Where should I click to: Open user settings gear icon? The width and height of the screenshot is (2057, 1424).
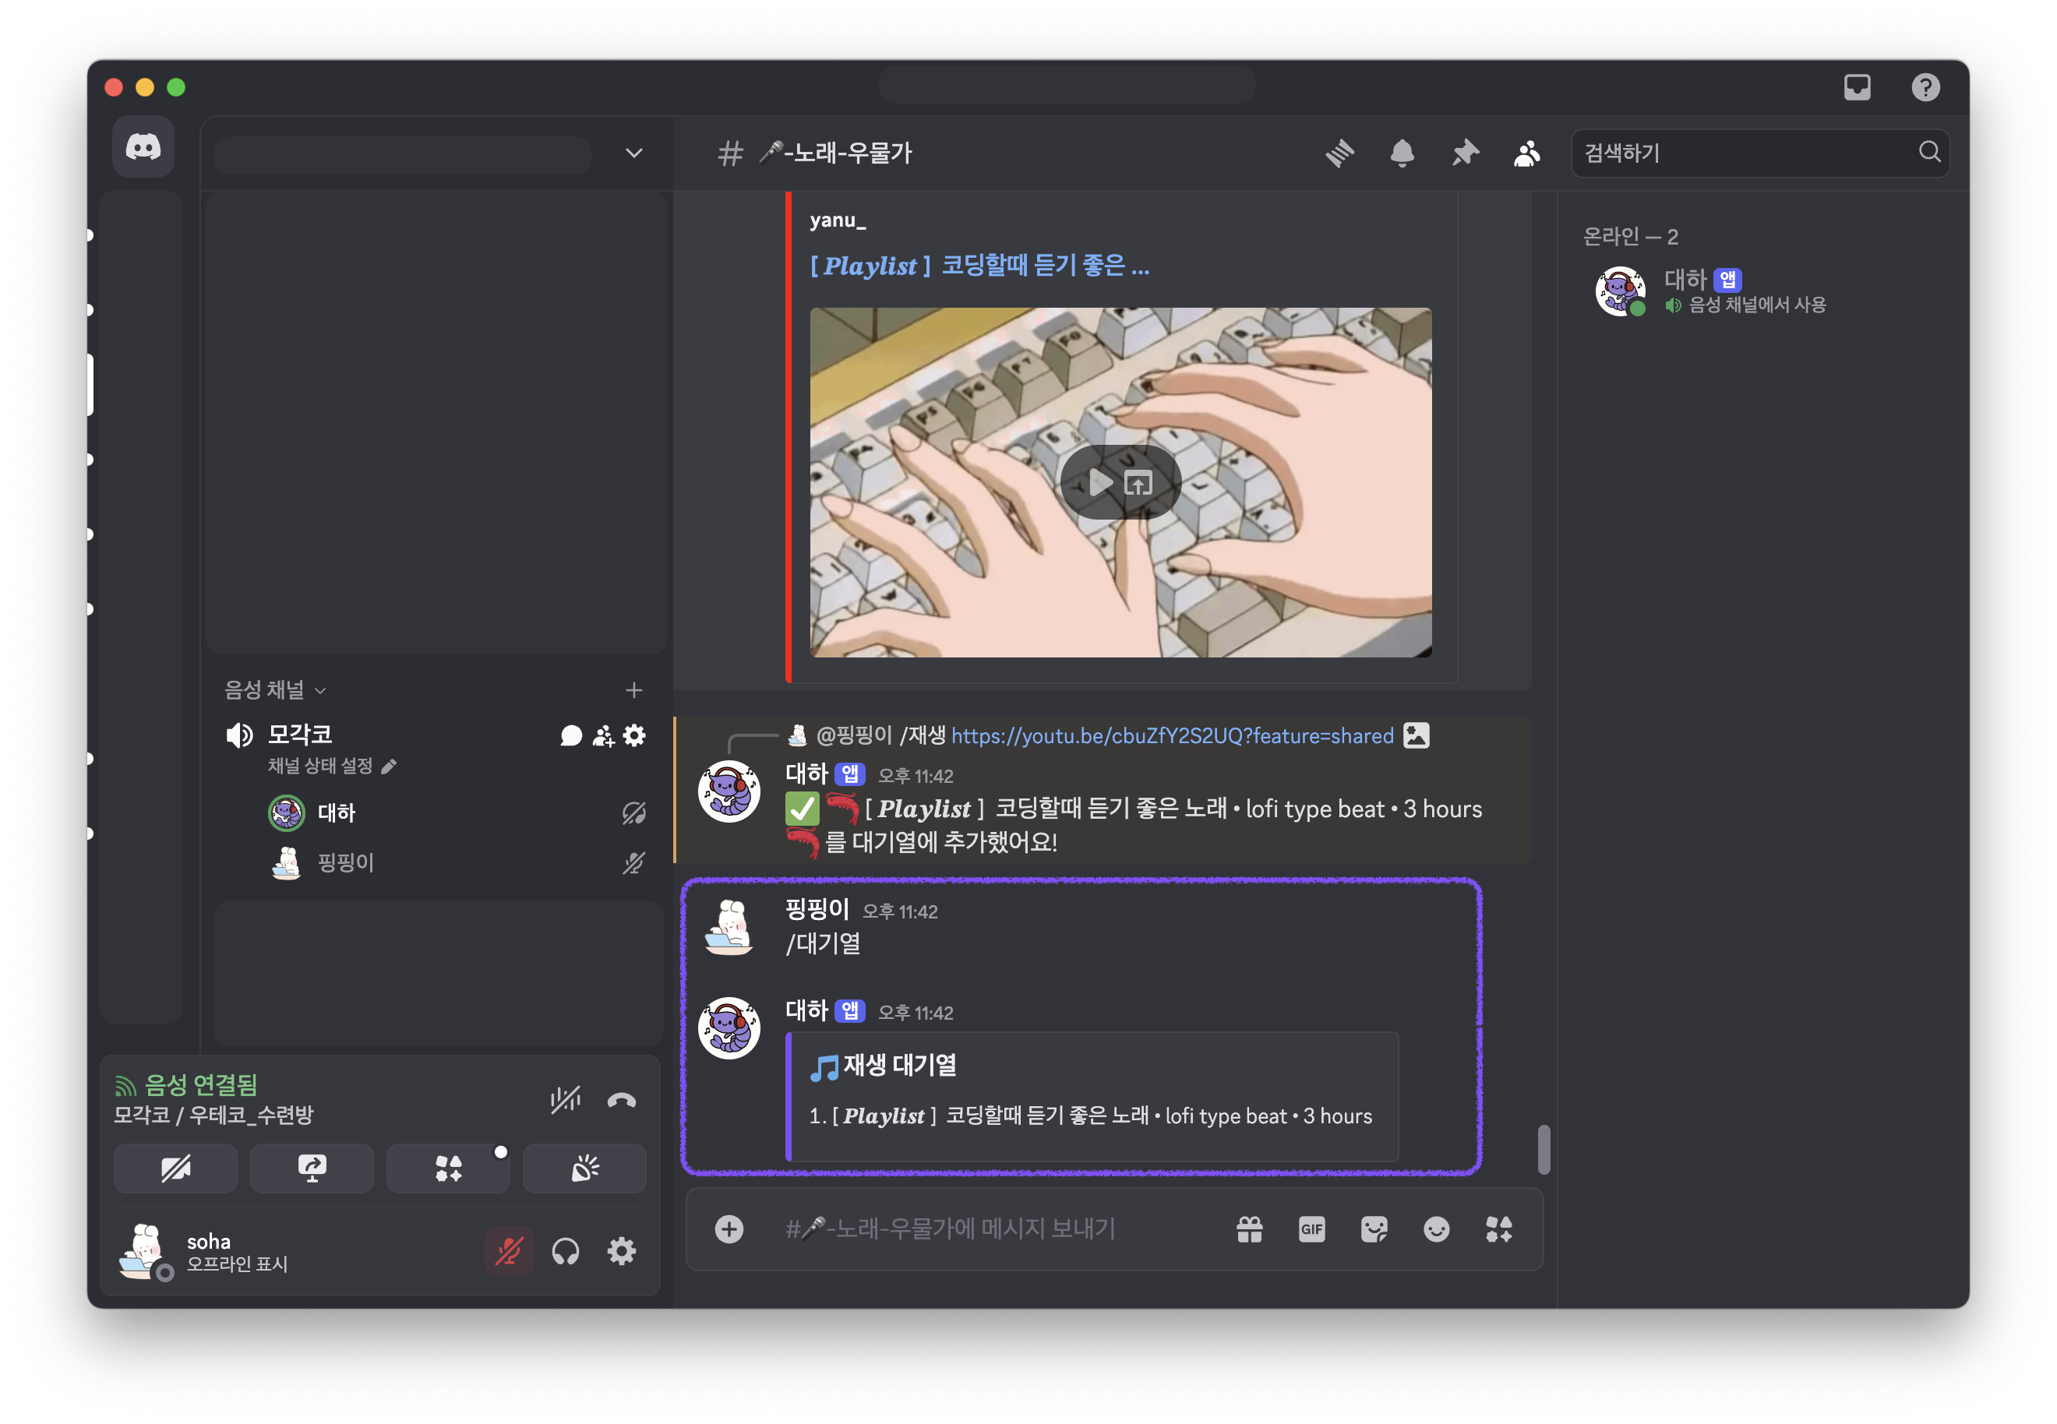pos(622,1252)
